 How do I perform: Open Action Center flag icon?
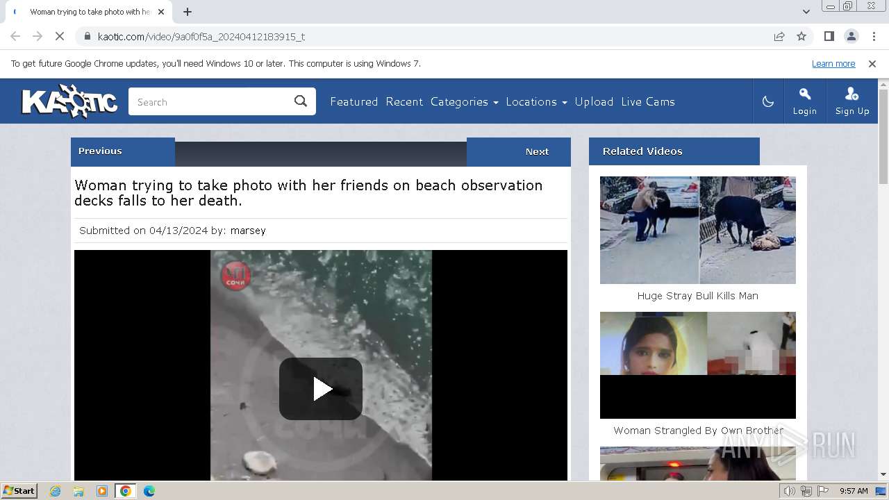tap(823, 491)
